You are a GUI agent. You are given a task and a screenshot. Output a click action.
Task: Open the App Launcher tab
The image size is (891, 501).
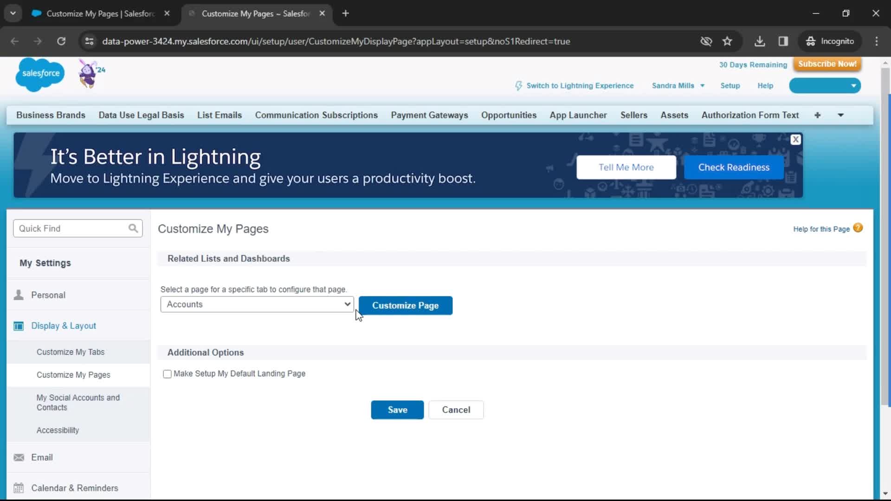click(578, 115)
